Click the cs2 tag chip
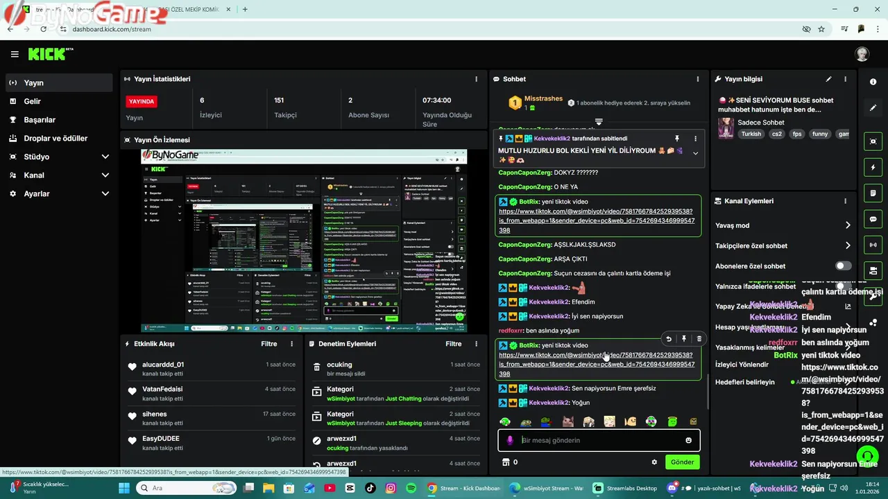The height and width of the screenshot is (499, 888). (x=777, y=134)
